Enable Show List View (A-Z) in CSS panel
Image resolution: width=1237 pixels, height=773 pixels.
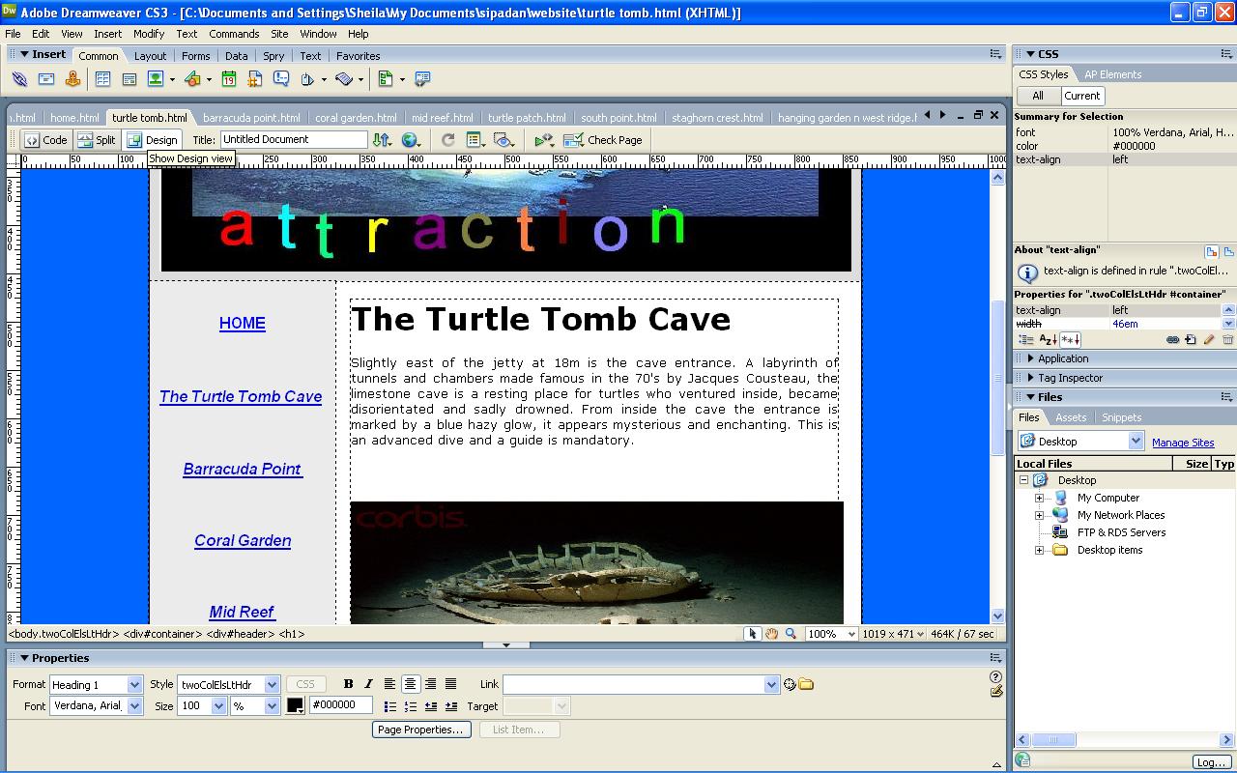1048,339
